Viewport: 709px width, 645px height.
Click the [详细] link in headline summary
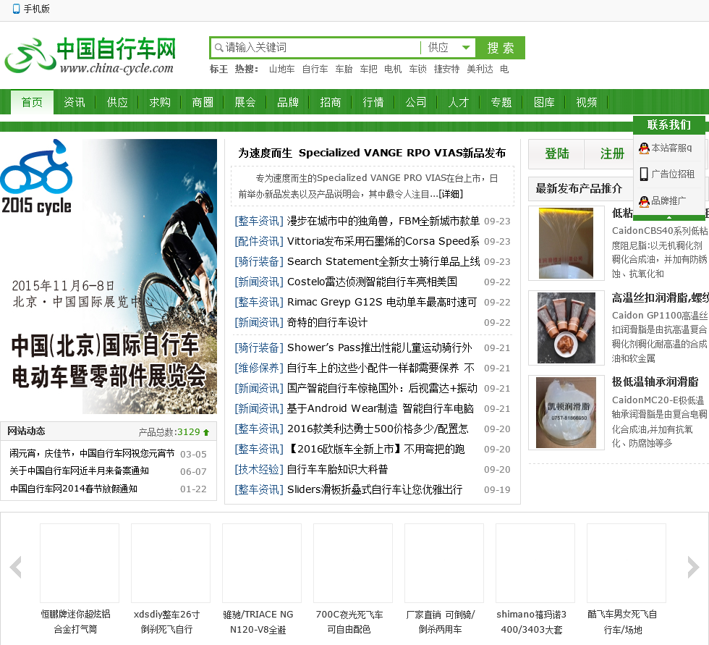coord(451,194)
